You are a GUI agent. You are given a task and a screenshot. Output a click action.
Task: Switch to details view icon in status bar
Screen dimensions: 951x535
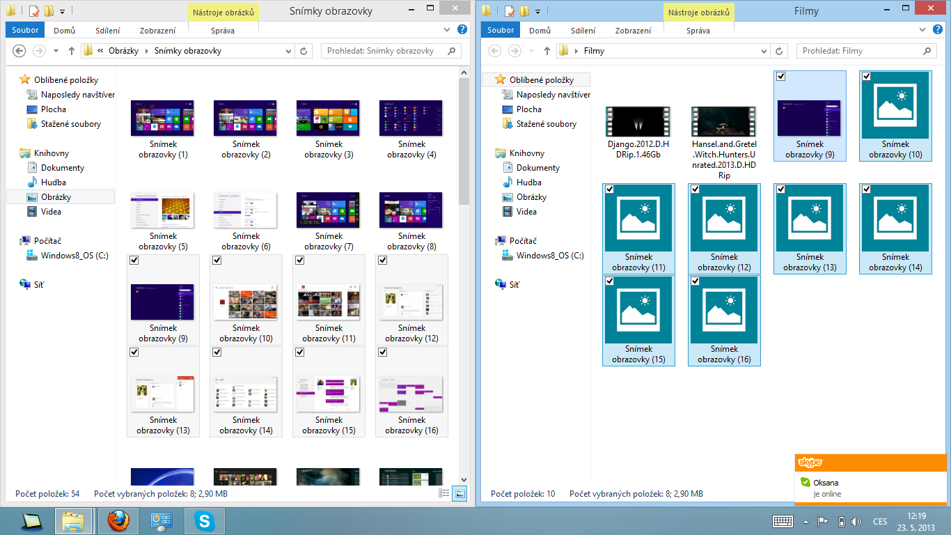(x=444, y=493)
